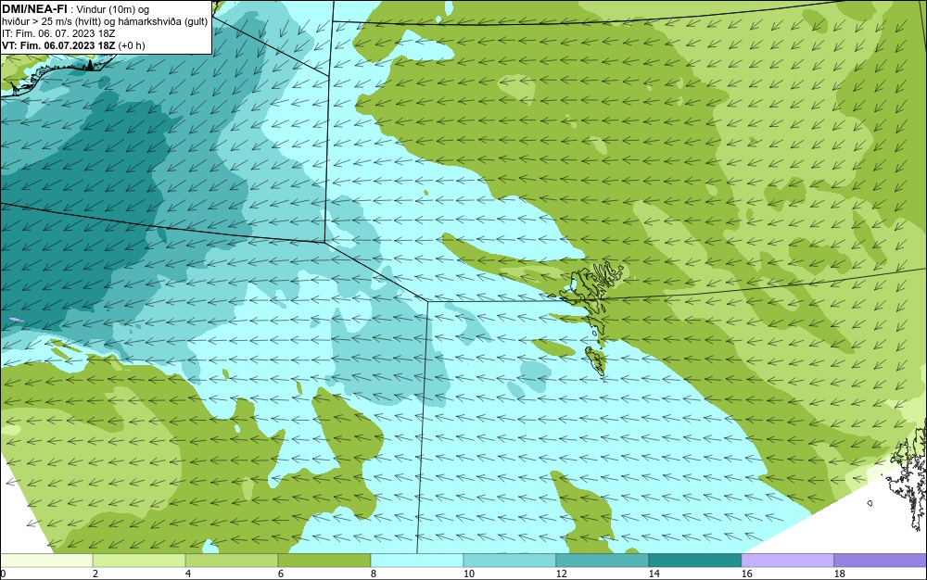
Task: Click the legend tick label 6
Action: 281,574
